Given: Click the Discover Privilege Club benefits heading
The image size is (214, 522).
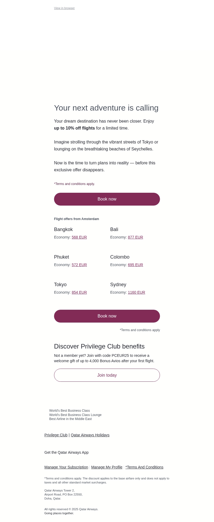Looking at the screenshot, I should click(x=99, y=346).
